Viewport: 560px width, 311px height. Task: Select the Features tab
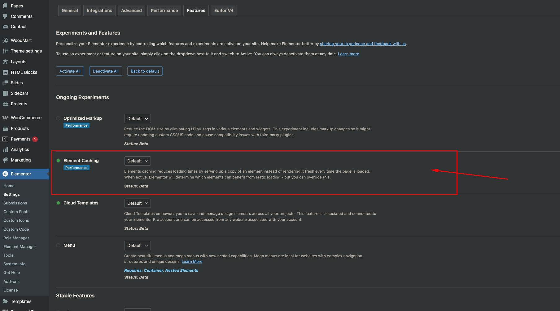196,11
